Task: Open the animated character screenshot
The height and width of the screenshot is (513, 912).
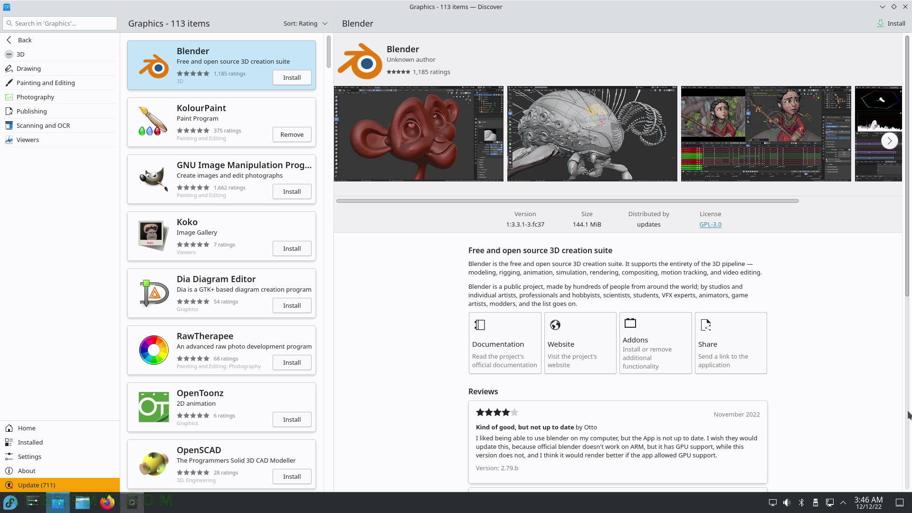Action: (766, 133)
